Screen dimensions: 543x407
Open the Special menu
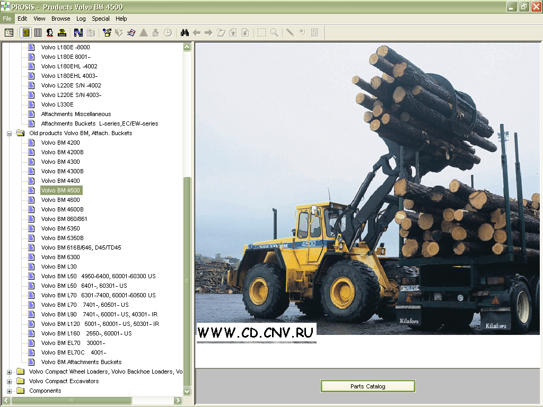[100, 19]
